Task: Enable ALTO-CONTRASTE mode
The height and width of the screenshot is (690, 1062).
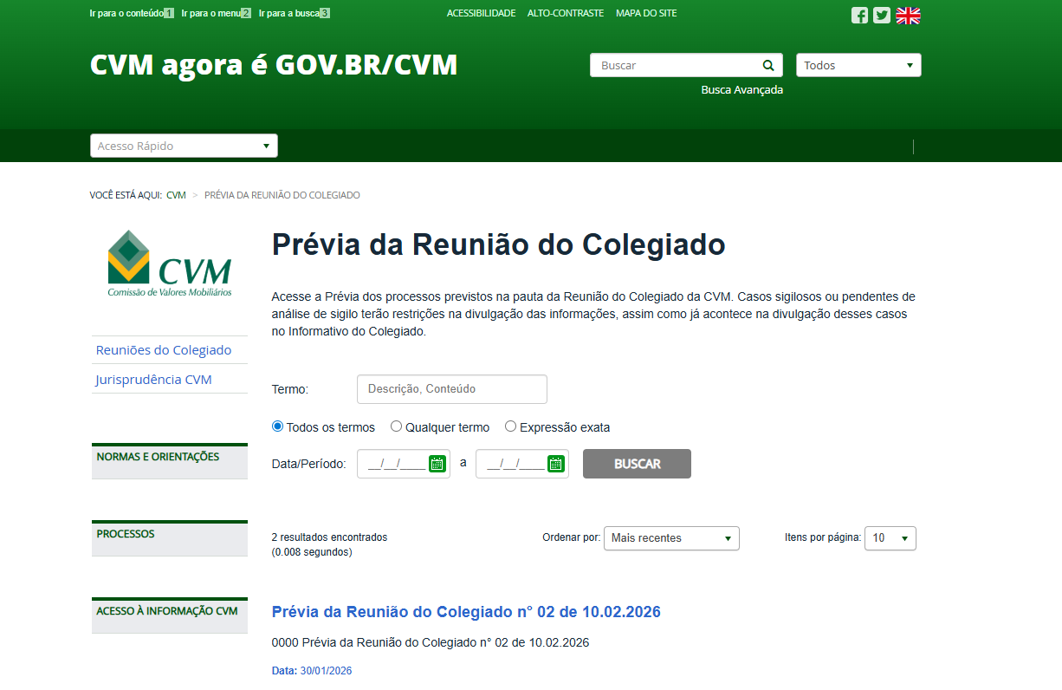Action: click(x=566, y=13)
